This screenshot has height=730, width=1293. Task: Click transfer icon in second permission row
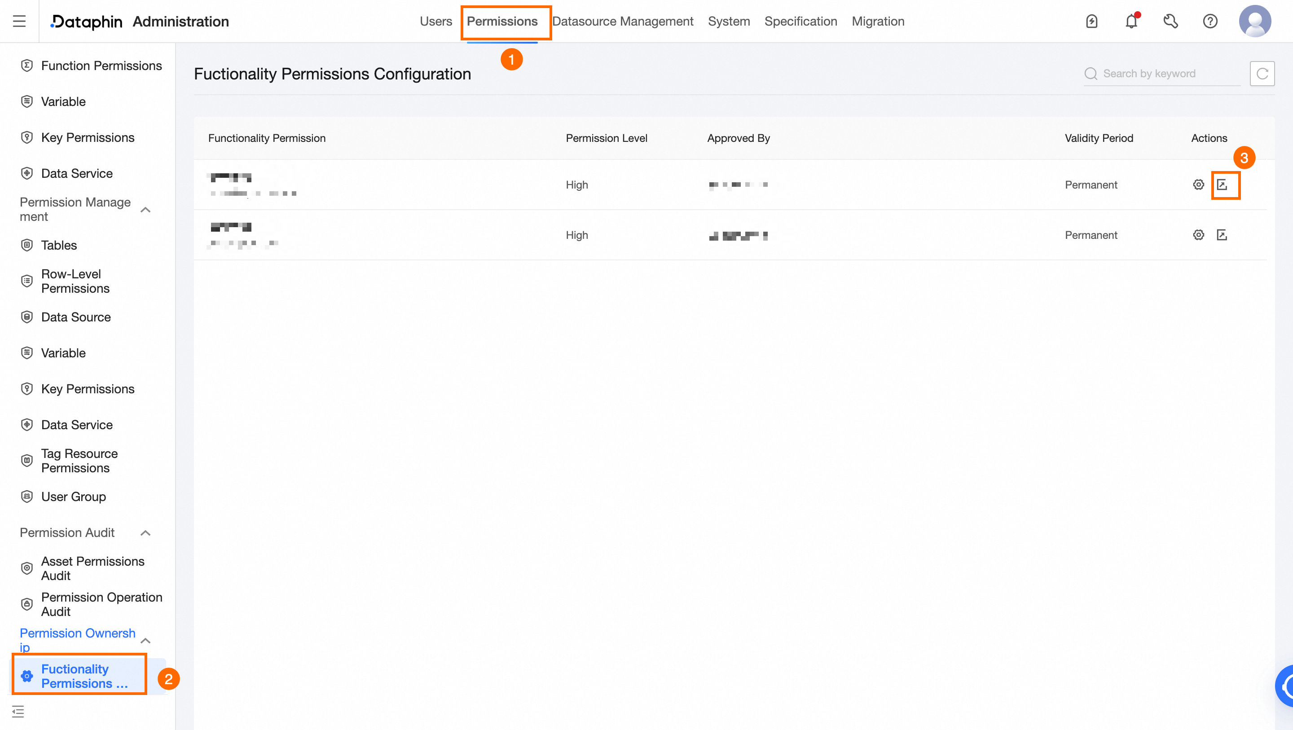click(x=1222, y=235)
